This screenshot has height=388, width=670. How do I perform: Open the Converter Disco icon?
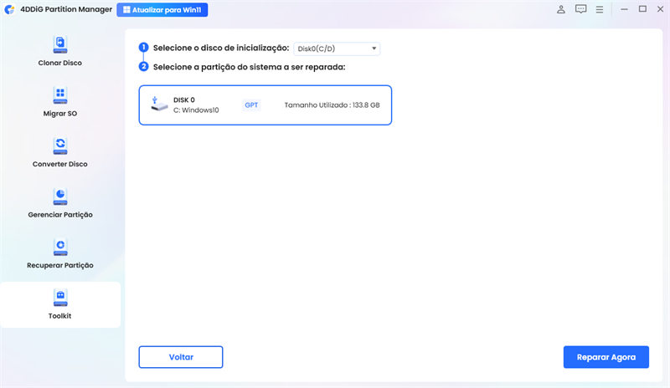pyautogui.click(x=60, y=145)
